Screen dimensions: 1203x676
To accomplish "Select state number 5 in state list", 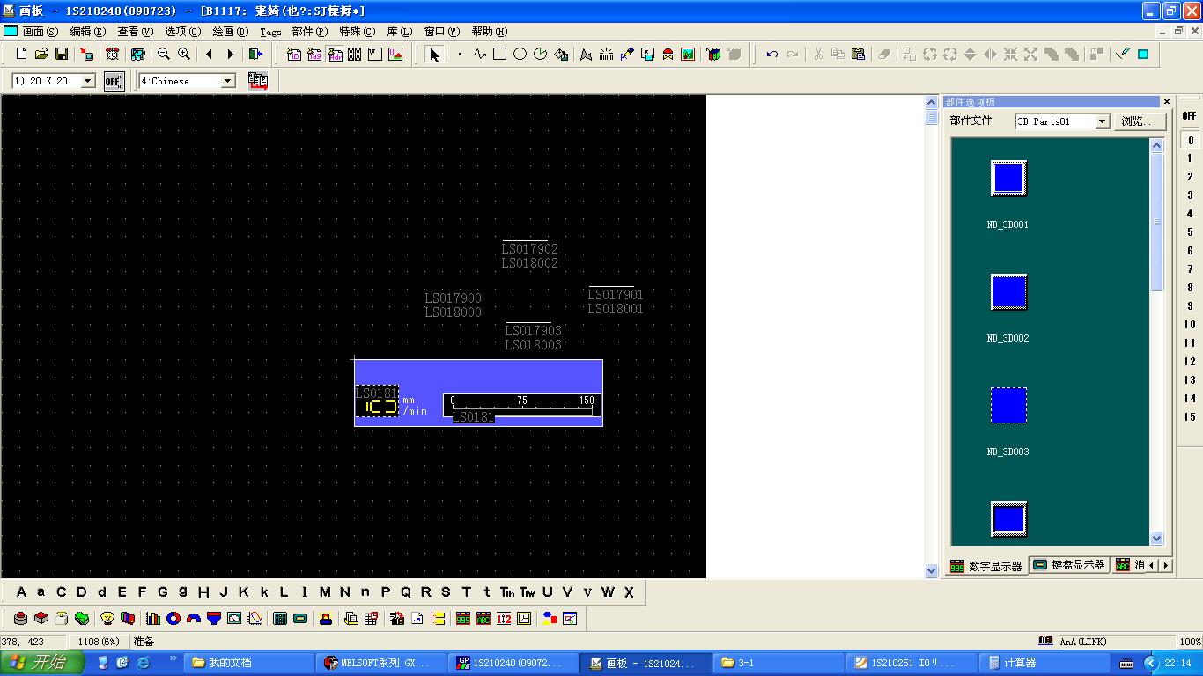I will (x=1190, y=232).
